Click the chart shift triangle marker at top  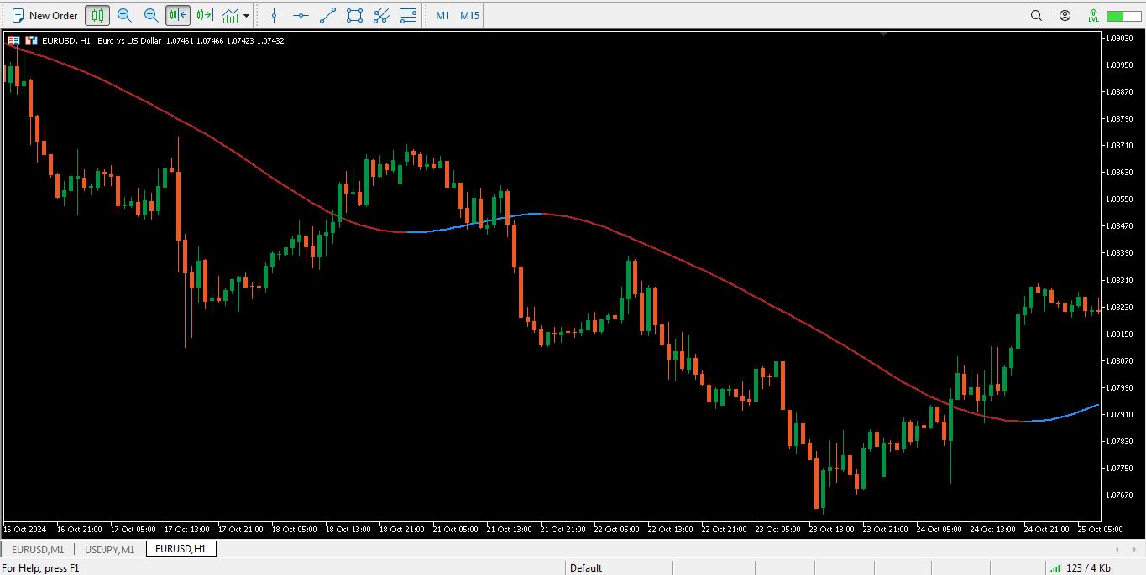[x=883, y=34]
